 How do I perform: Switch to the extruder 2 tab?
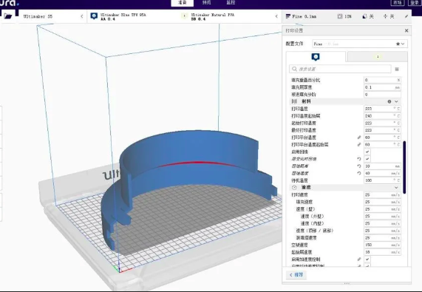378,56
